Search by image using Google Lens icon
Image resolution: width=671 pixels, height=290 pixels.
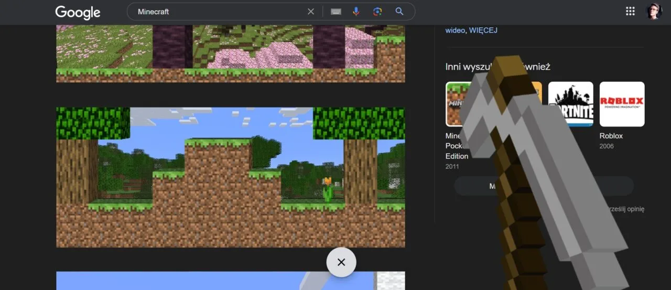pos(377,12)
